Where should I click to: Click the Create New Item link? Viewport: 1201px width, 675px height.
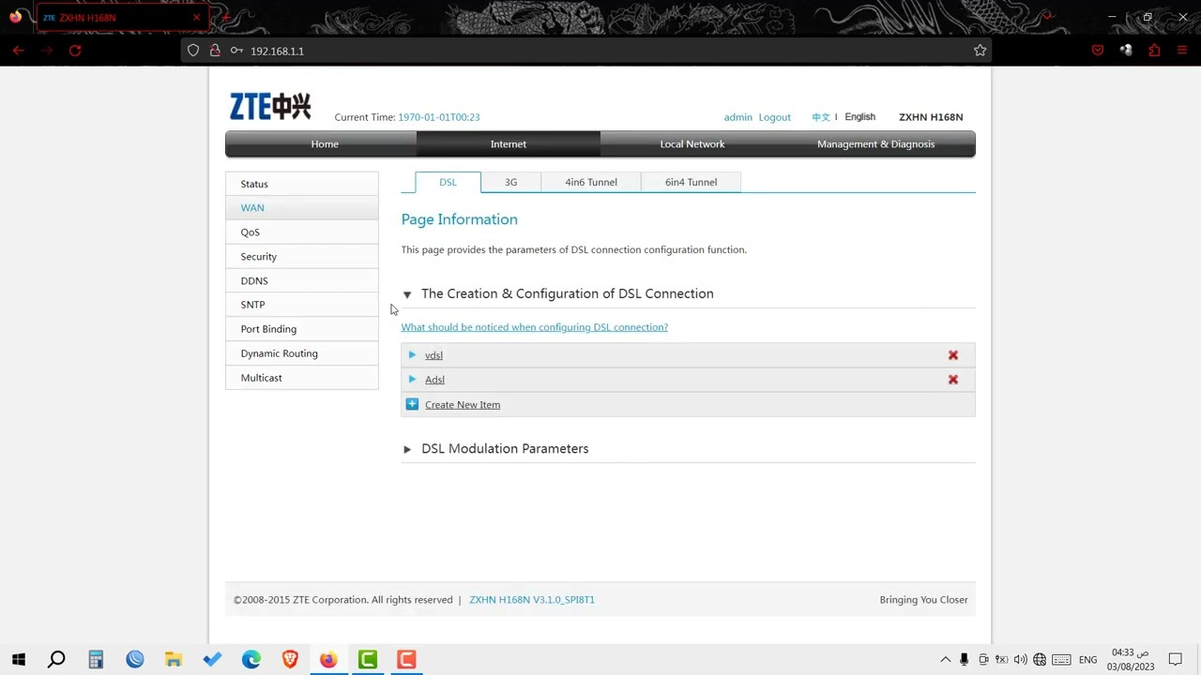click(x=463, y=405)
